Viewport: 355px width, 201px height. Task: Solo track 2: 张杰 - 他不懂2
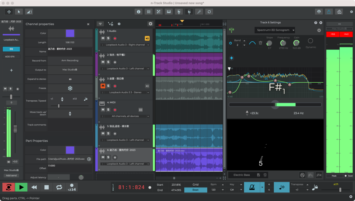108,62
